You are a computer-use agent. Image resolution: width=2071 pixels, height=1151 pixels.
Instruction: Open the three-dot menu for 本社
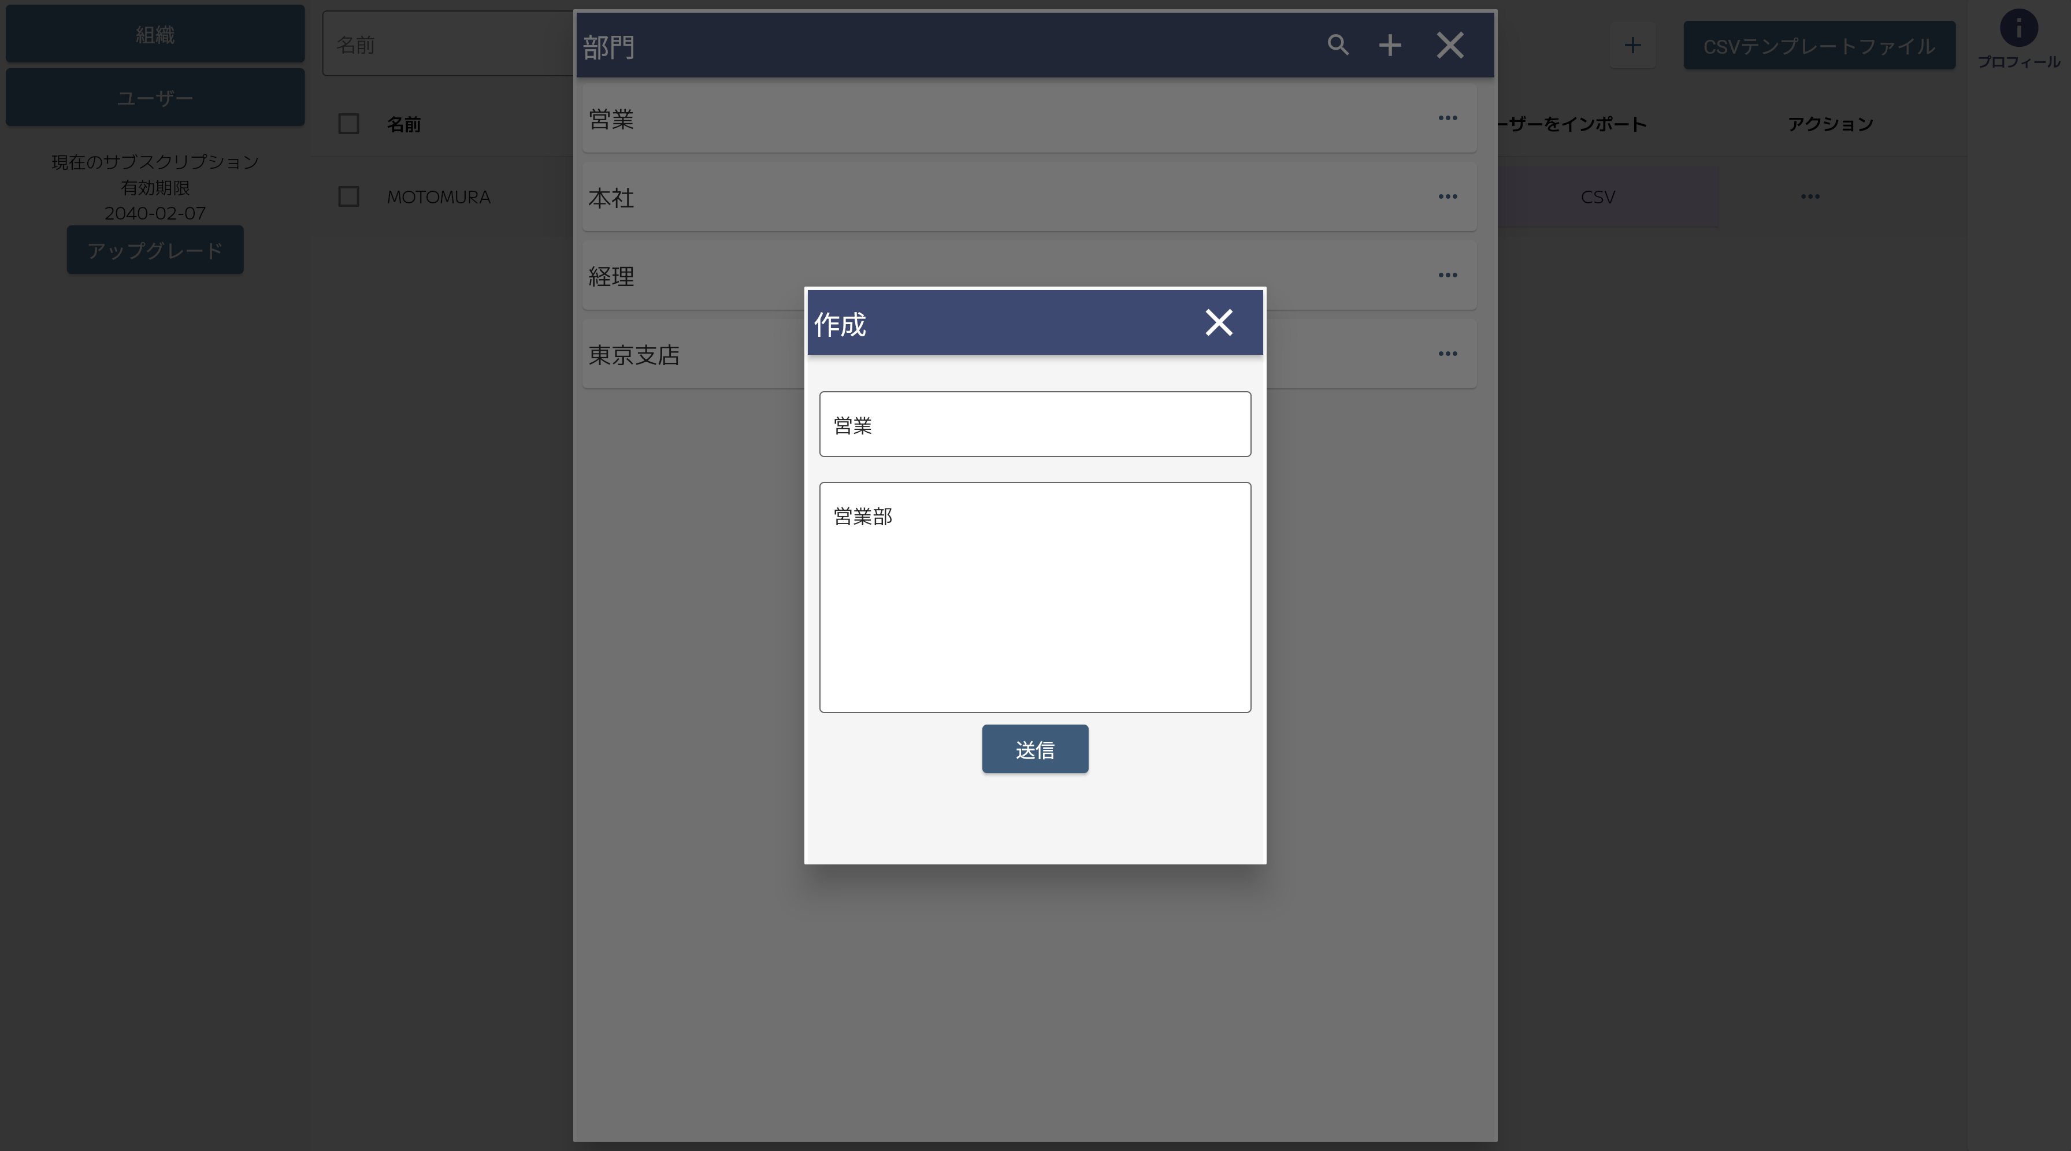click(1448, 197)
